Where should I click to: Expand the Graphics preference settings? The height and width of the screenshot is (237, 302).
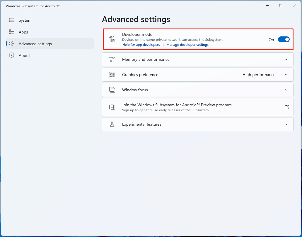point(286,74)
